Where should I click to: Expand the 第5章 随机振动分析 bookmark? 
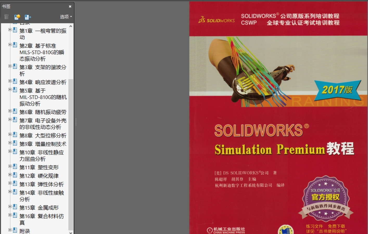[x=10, y=89]
